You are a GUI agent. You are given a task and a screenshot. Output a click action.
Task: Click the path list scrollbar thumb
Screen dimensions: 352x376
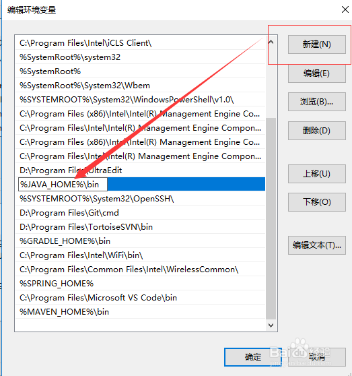pos(271,218)
